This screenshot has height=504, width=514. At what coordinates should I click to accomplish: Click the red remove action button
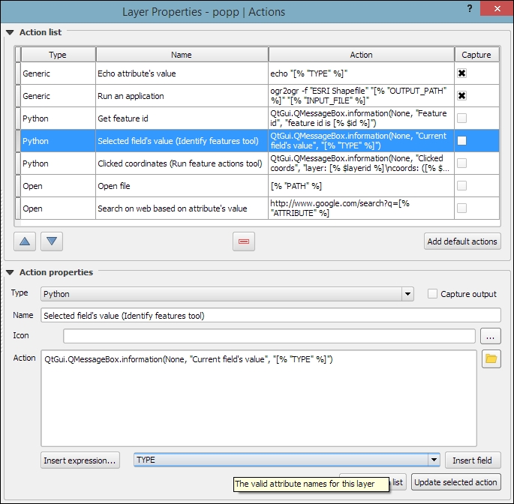(245, 241)
